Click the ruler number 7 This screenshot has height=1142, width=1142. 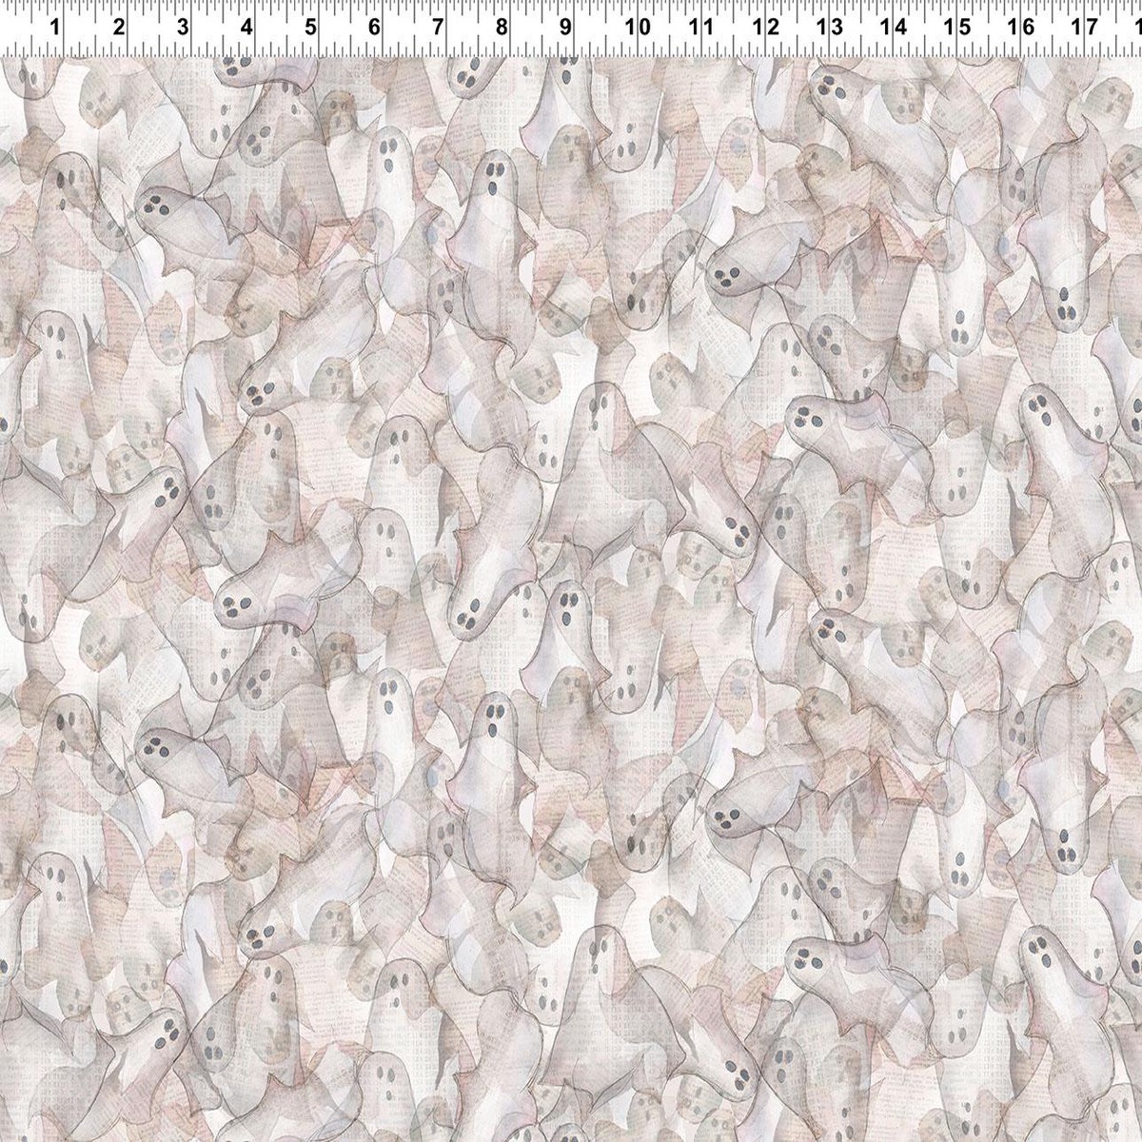click(438, 29)
